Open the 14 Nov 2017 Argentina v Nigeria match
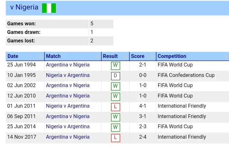 click(68, 137)
